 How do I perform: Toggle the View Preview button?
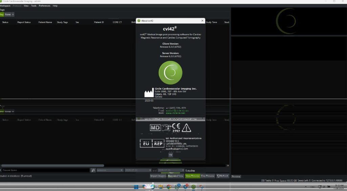[192, 176]
